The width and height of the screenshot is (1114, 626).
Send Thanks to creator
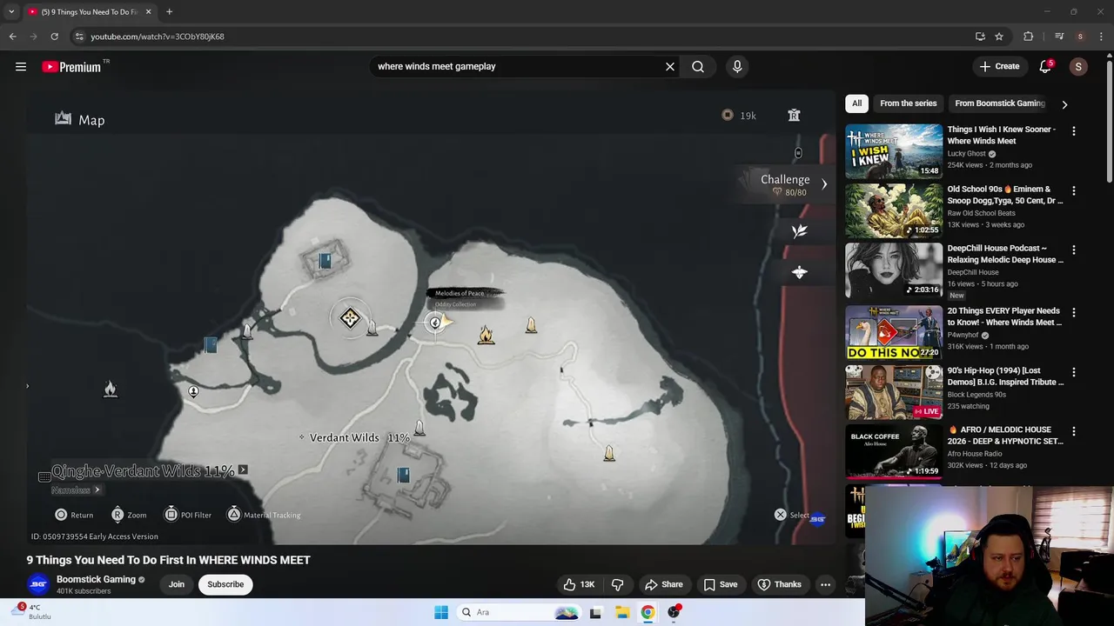tap(779, 584)
